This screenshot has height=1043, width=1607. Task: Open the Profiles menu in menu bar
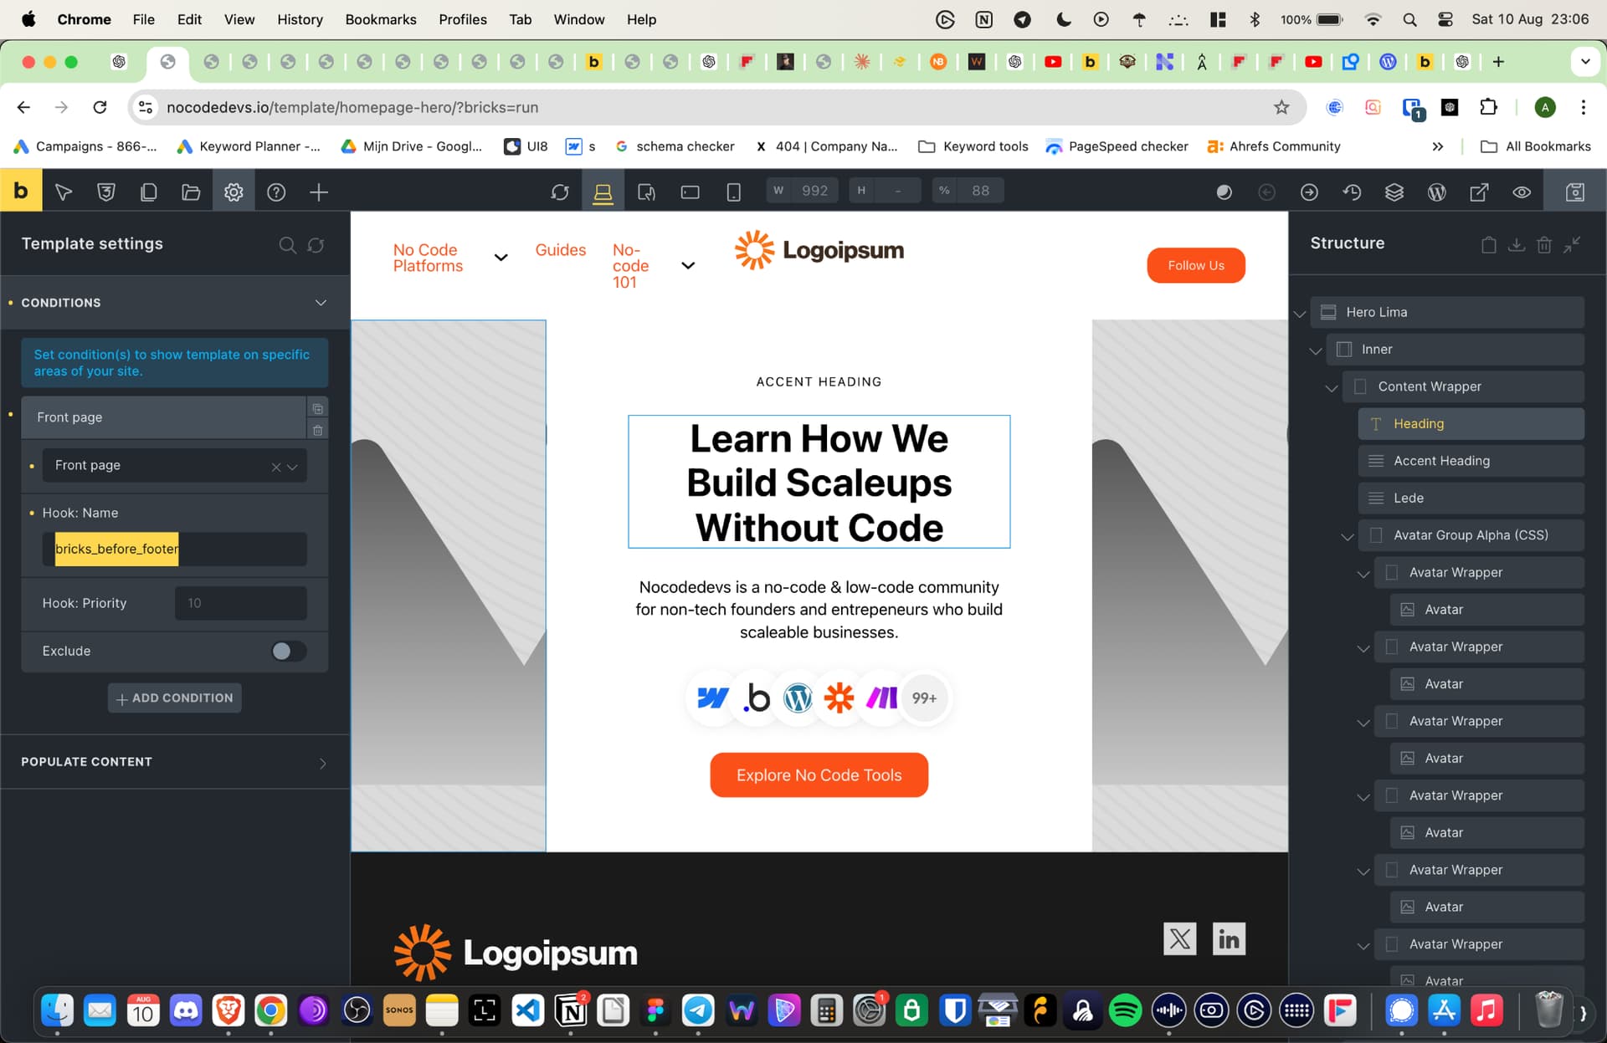click(x=463, y=19)
